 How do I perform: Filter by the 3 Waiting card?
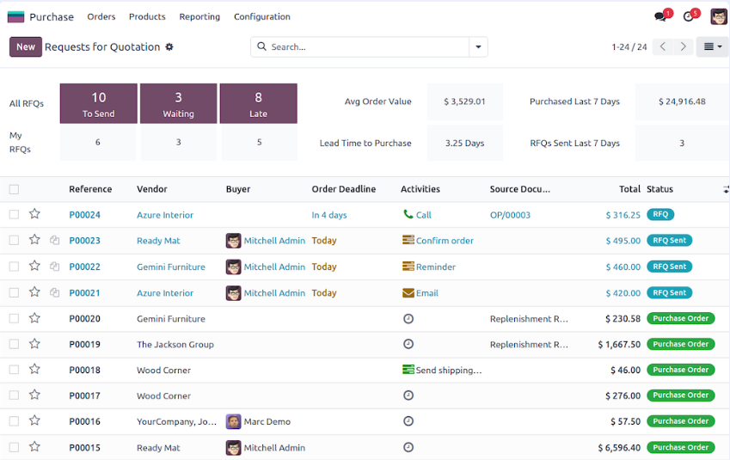(178, 103)
